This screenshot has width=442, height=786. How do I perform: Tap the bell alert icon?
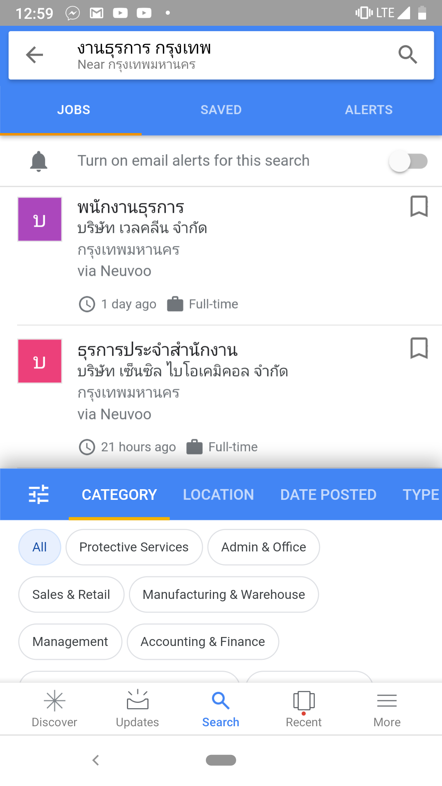coord(39,161)
